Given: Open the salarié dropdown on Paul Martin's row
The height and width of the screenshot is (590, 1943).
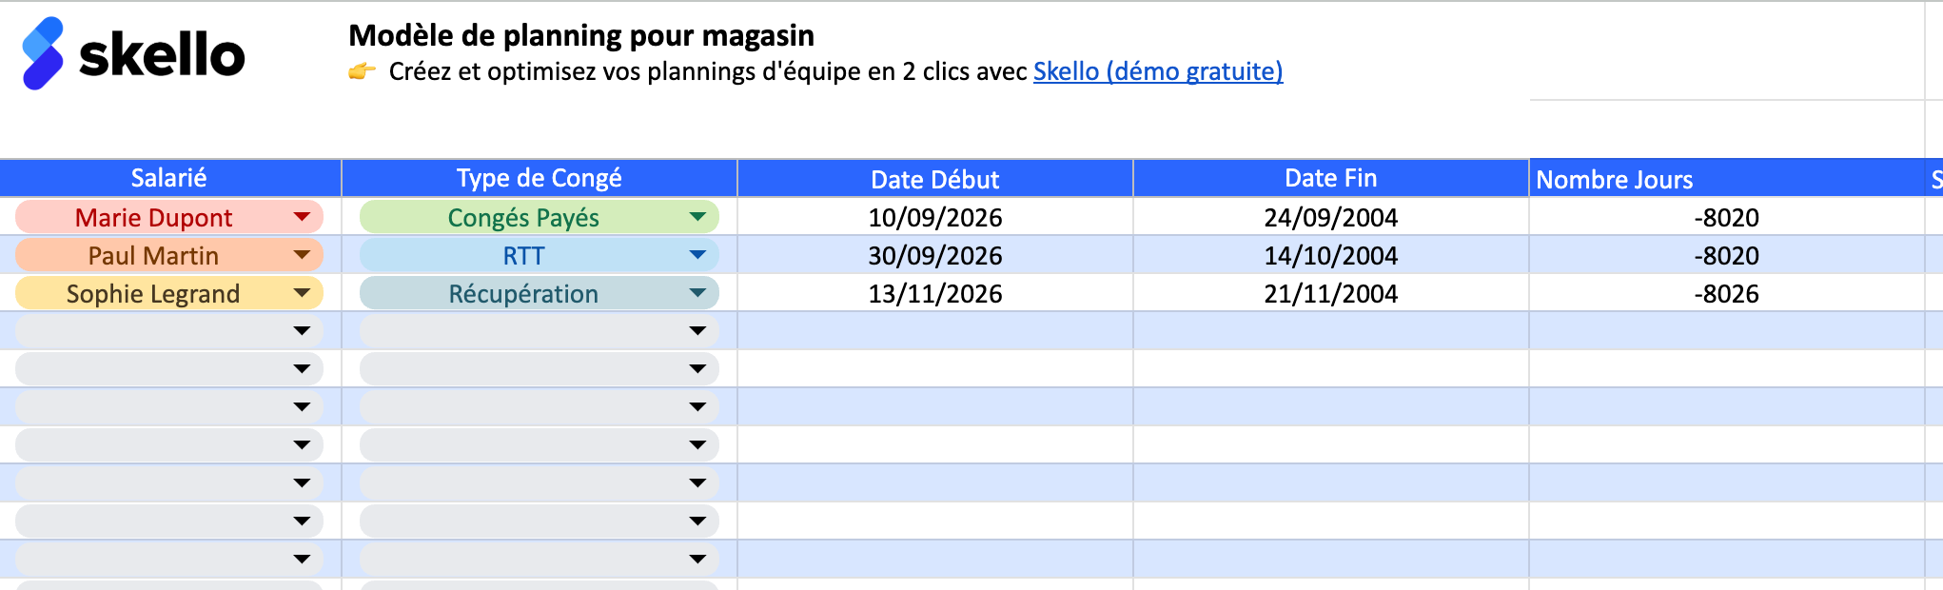Looking at the screenshot, I should (x=302, y=255).
